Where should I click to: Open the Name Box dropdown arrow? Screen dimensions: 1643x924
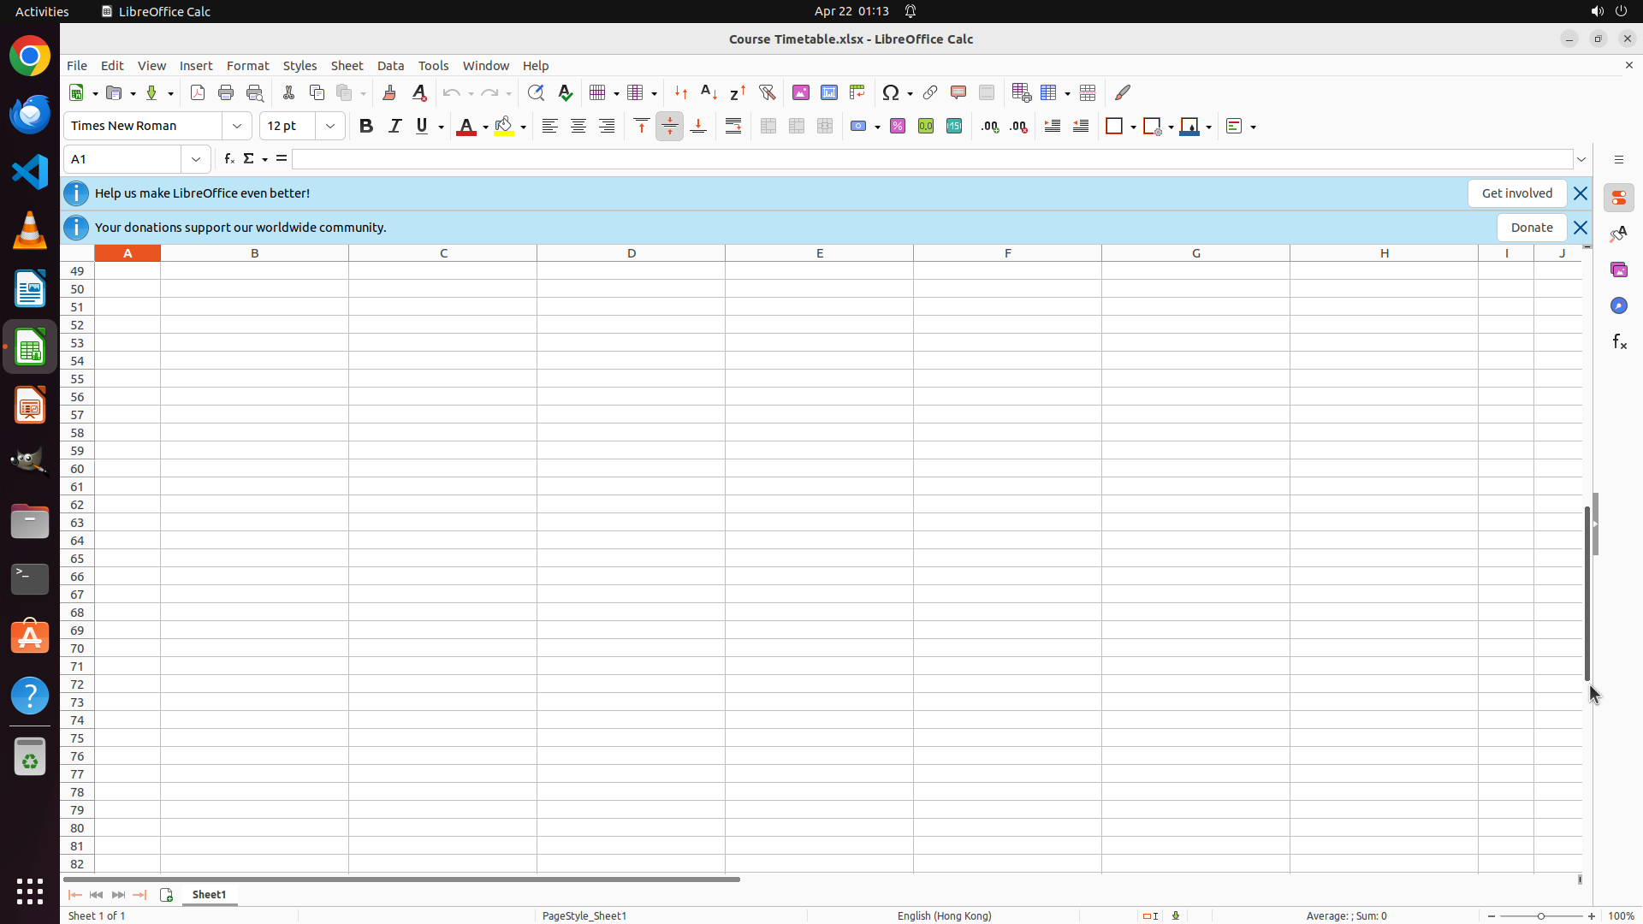point(196,159)
